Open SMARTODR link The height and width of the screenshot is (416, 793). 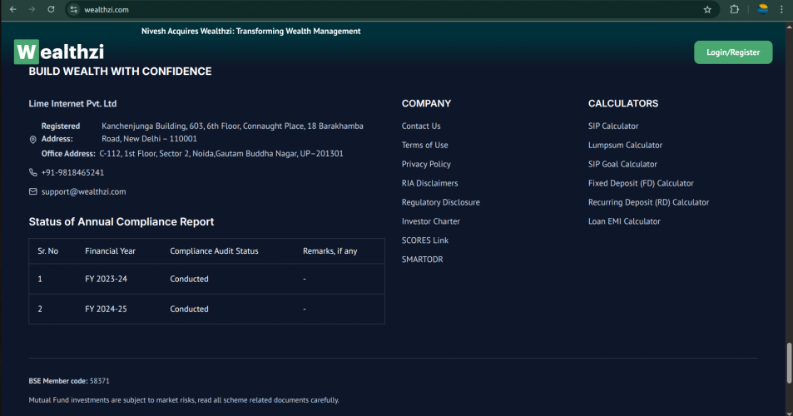tap(422, 260)
